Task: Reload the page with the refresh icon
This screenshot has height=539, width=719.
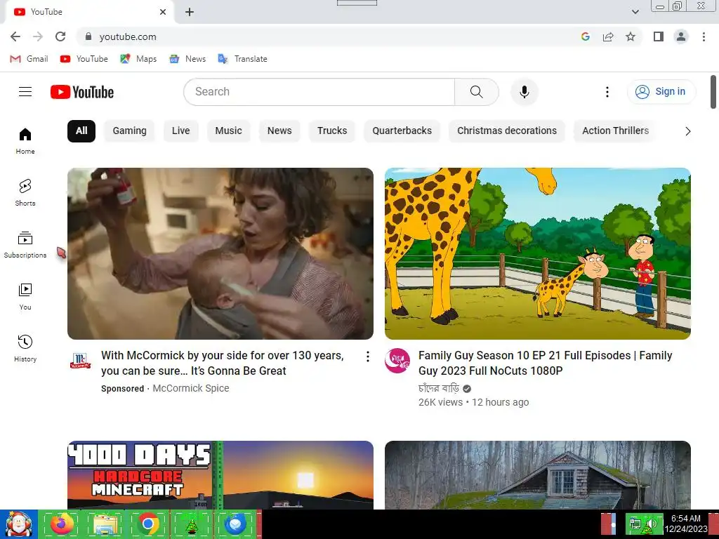Action: (x=60, y=36)
